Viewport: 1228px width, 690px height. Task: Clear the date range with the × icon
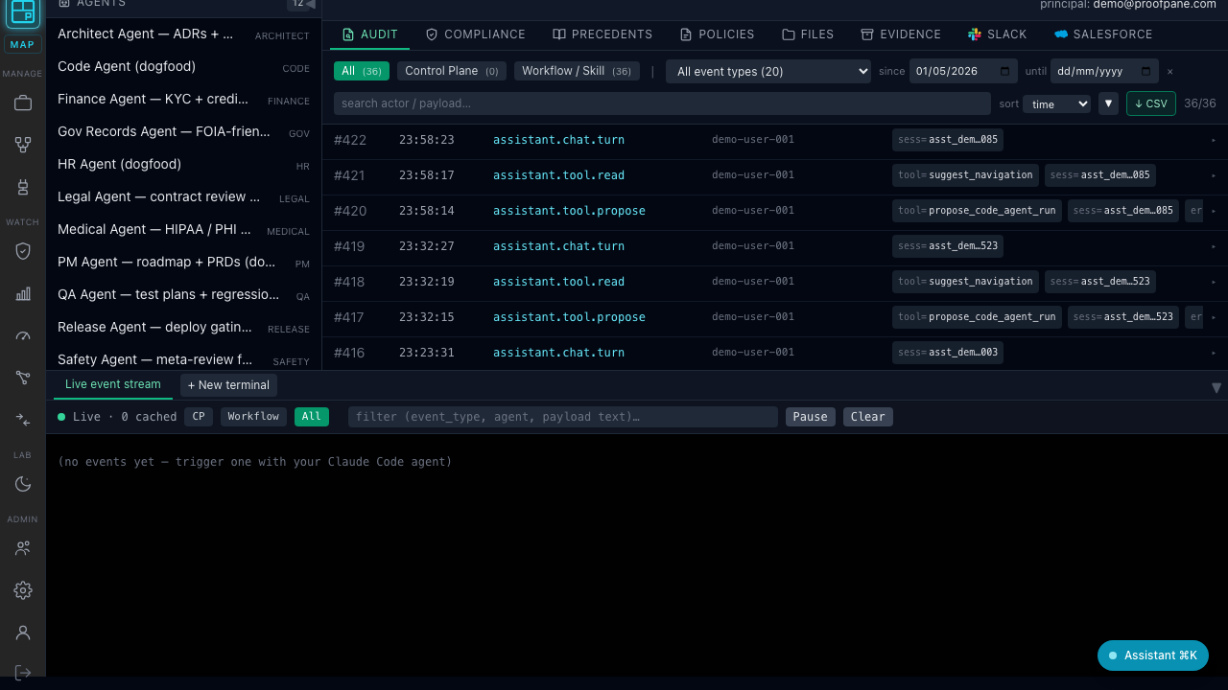(x=1169, y=72)
